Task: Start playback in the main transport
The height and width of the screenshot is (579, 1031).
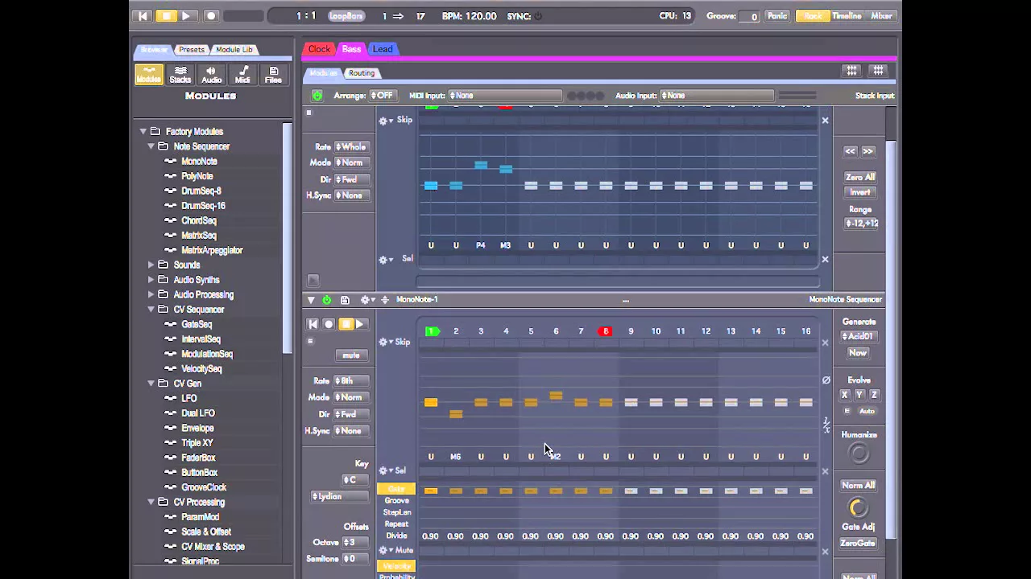Action: 186,15
